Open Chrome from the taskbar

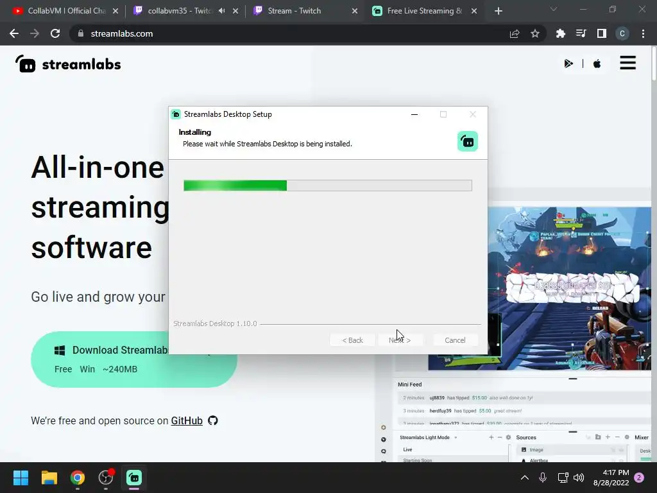coord(78,478)
